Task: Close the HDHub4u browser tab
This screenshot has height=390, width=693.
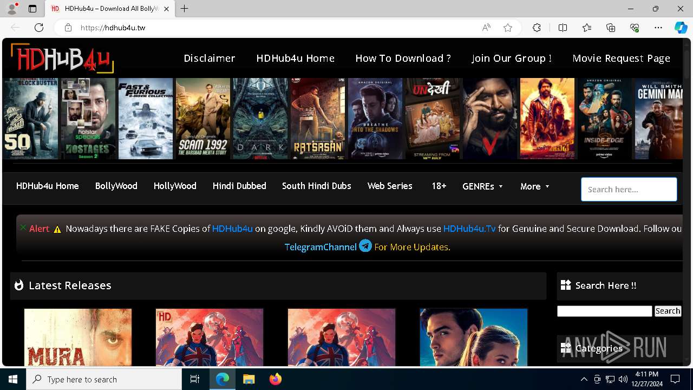Action: 167,9
